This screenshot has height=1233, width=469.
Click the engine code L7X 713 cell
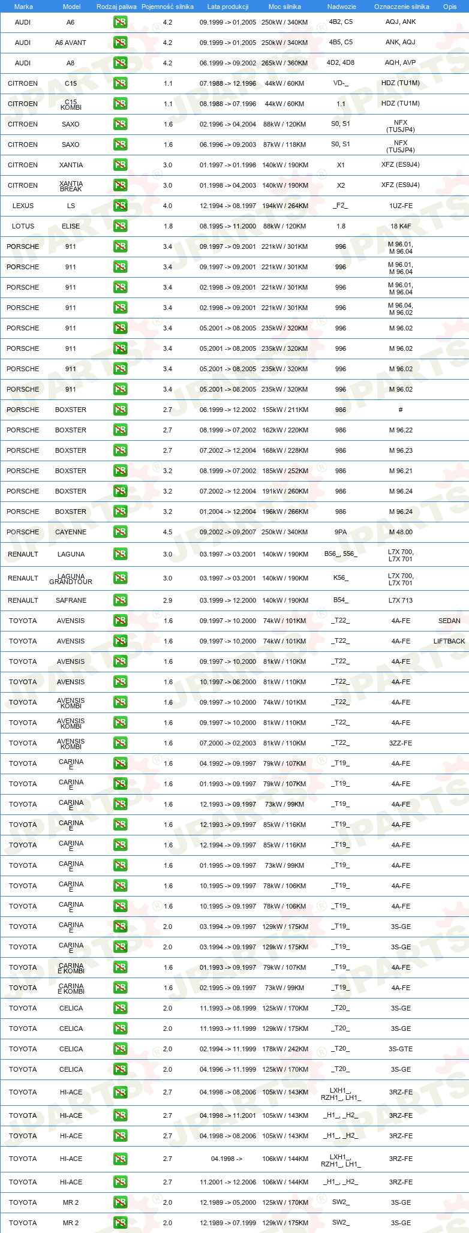(401, 600)
